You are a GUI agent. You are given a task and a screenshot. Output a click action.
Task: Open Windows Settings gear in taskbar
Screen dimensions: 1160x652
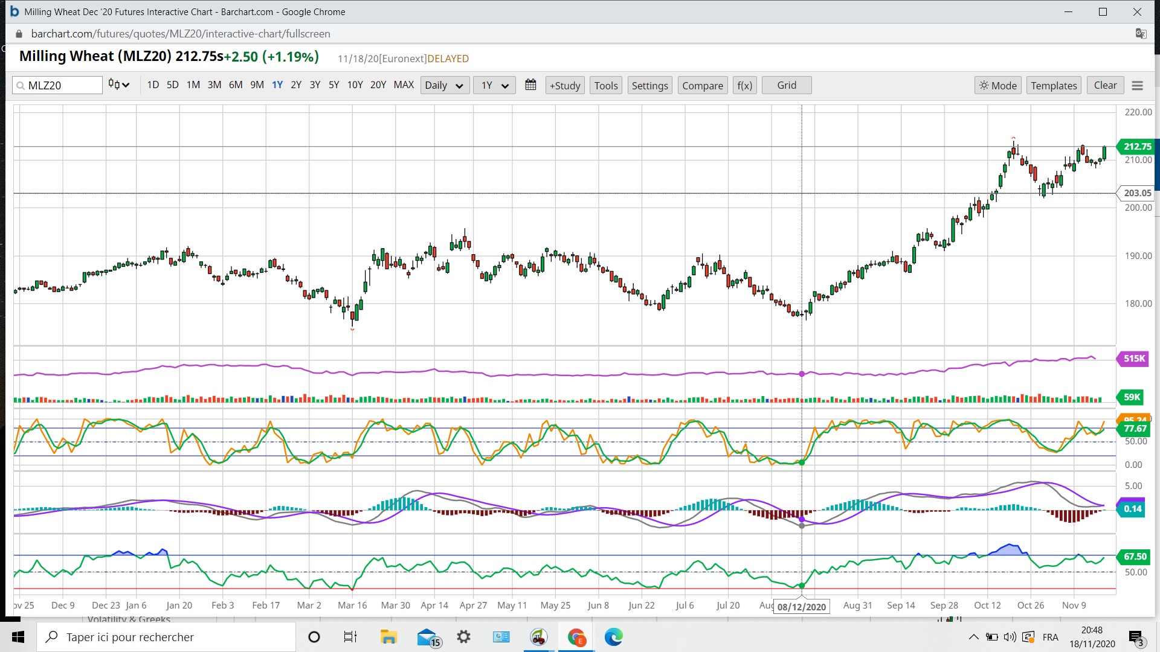(463, 637)
